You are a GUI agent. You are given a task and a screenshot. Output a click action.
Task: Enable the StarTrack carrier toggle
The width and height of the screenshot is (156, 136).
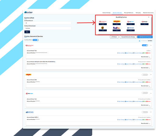tap(145, 93)
